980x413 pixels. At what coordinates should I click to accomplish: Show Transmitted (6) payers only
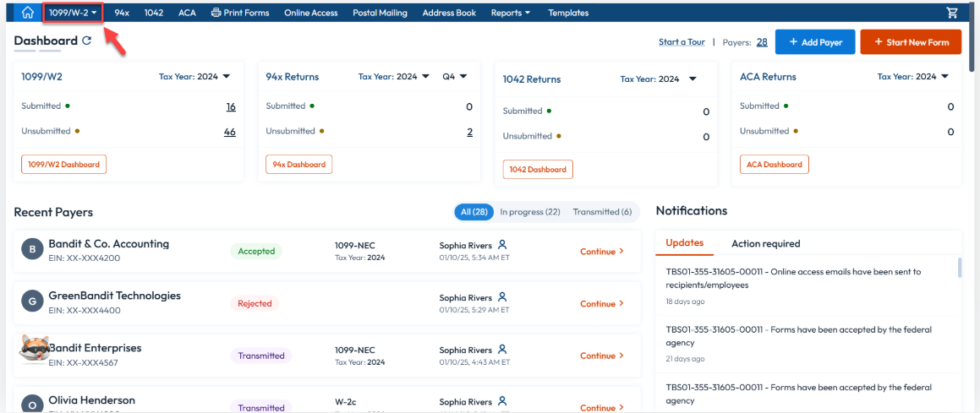click(601, 212)
